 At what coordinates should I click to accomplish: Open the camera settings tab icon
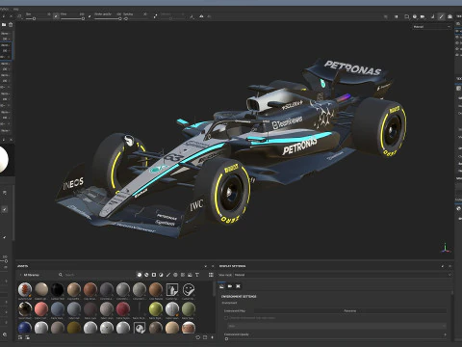230,286
